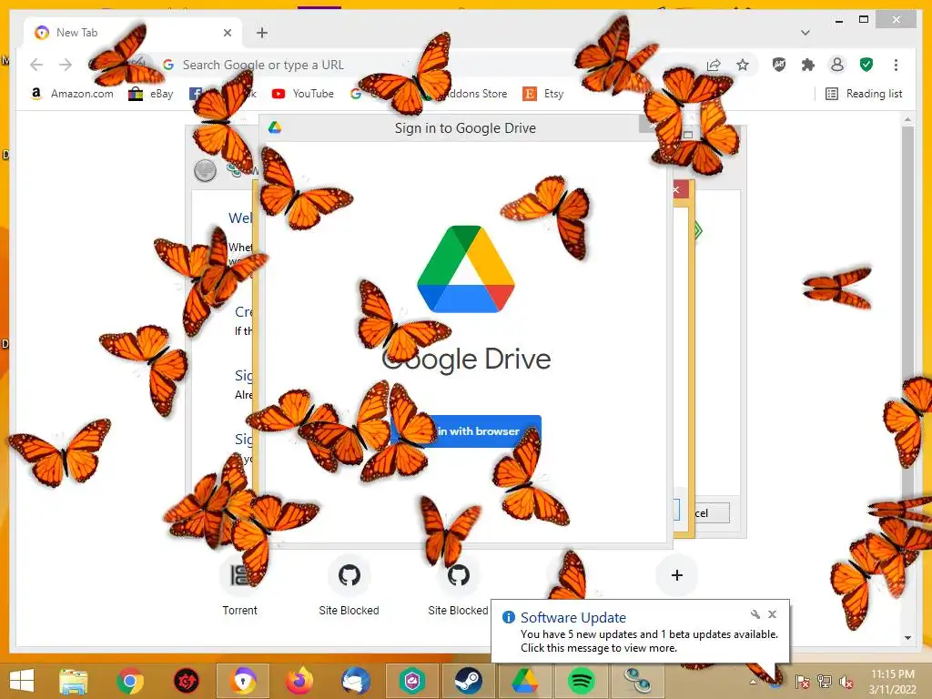932x699 pixels.
Task: Open the first Site Blocked shortcut
Action: click(x=349, y=585)
